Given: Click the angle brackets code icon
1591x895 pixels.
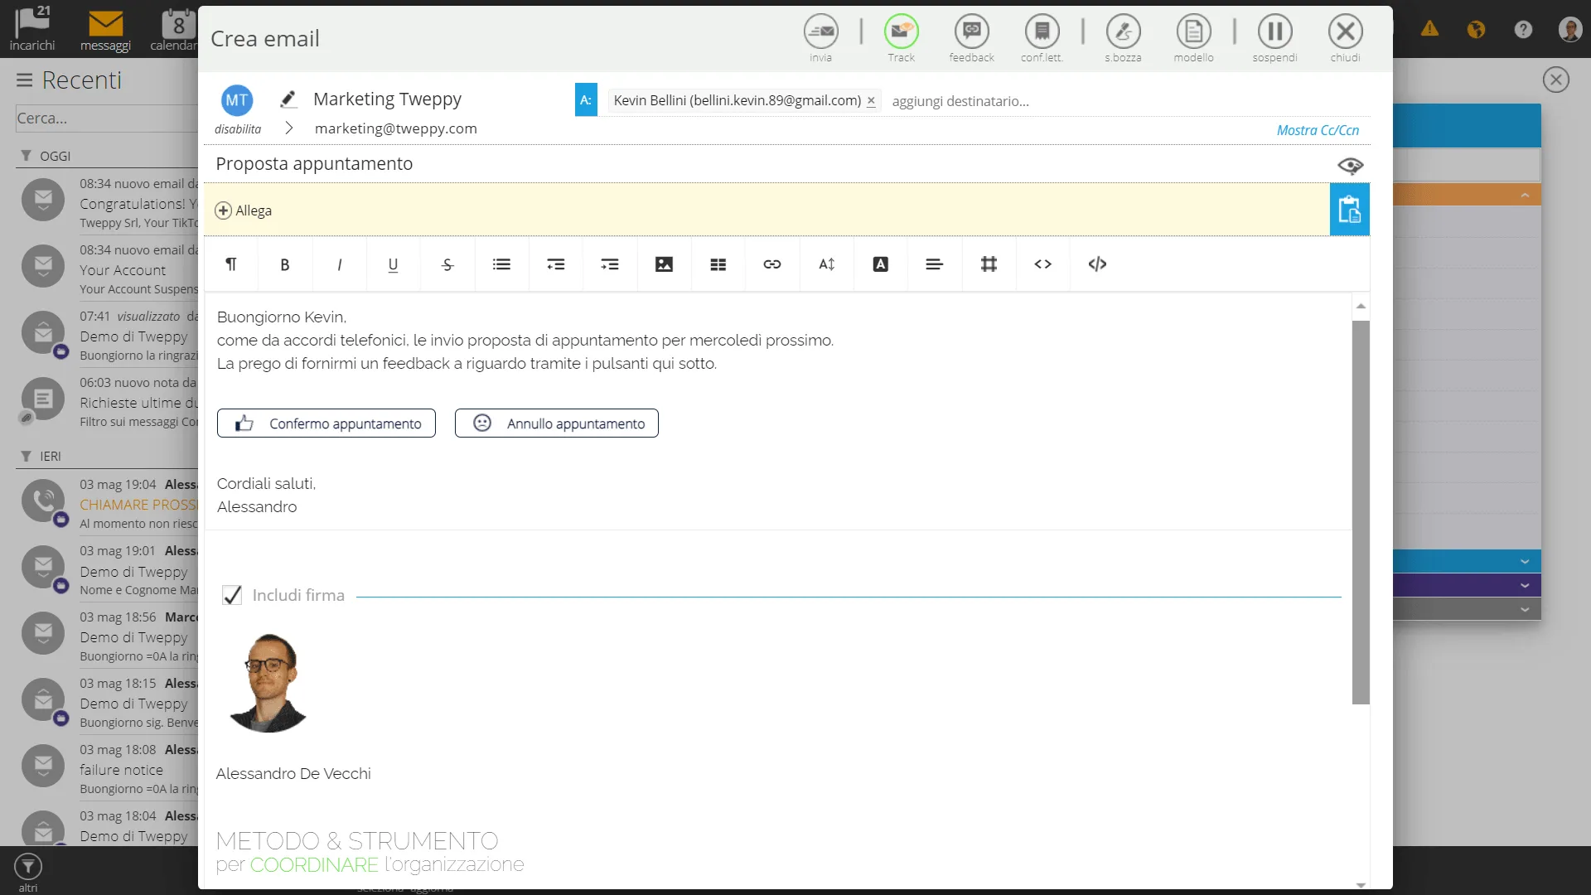Looking at the screenshot, I should (x=1043, y=264).
